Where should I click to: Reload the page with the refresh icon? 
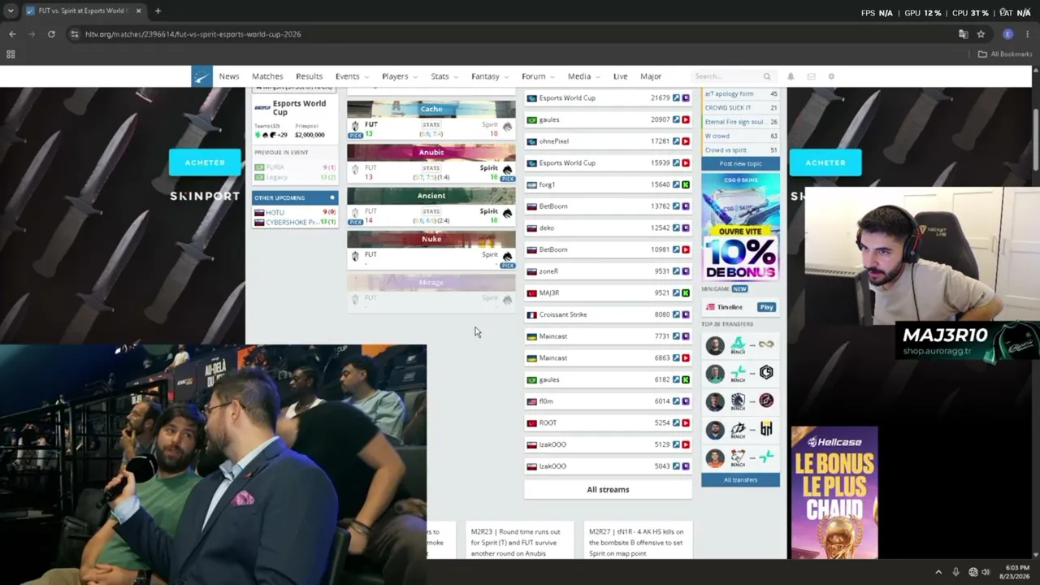(x=51, y=34)
